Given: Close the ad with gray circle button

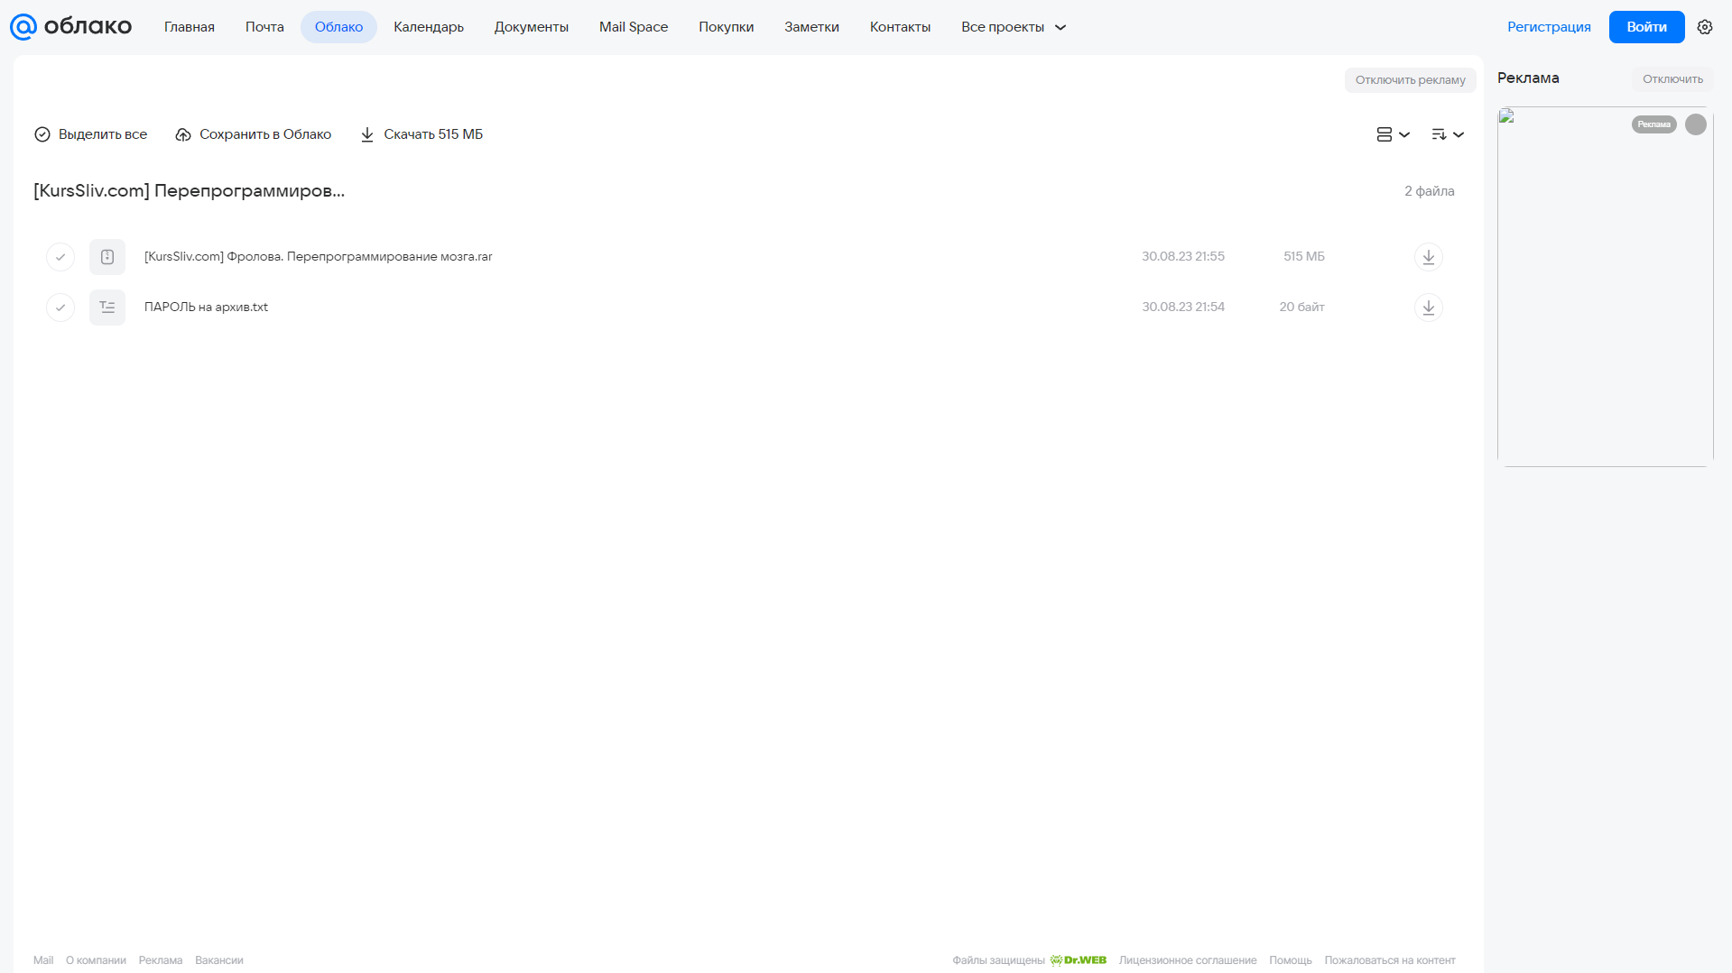Looking at the screenshot, I should 1696,124.
